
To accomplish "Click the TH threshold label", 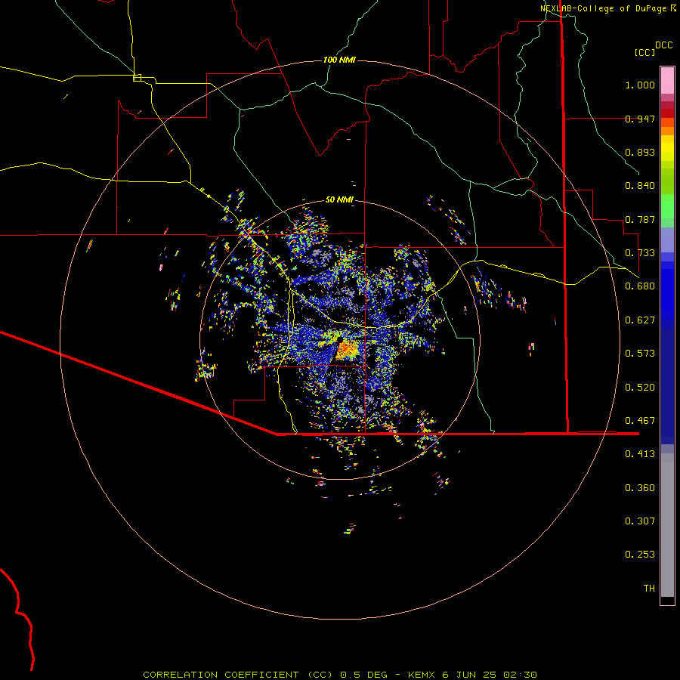I will tap(649, 589).
